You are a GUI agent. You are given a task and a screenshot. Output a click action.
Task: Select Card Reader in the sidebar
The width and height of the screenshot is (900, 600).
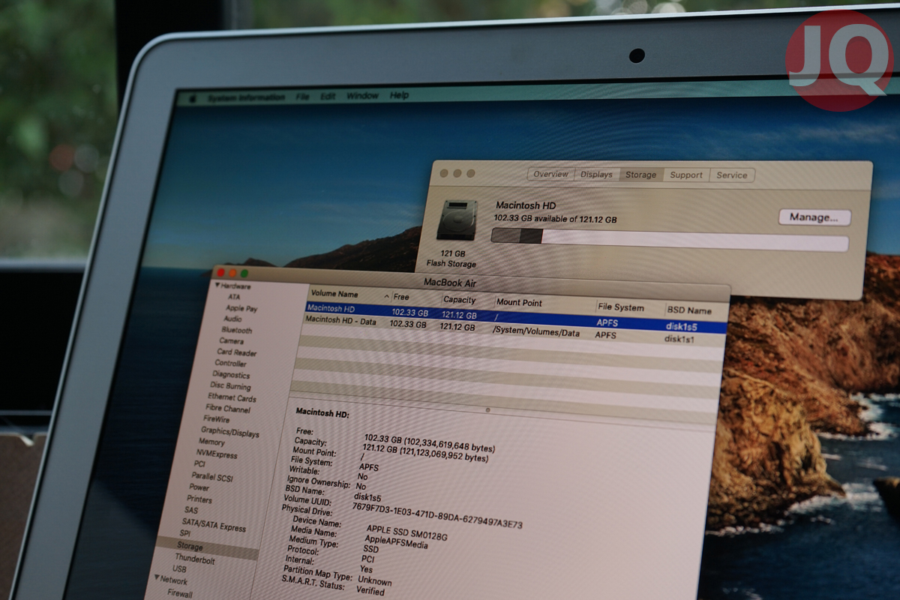236,352
